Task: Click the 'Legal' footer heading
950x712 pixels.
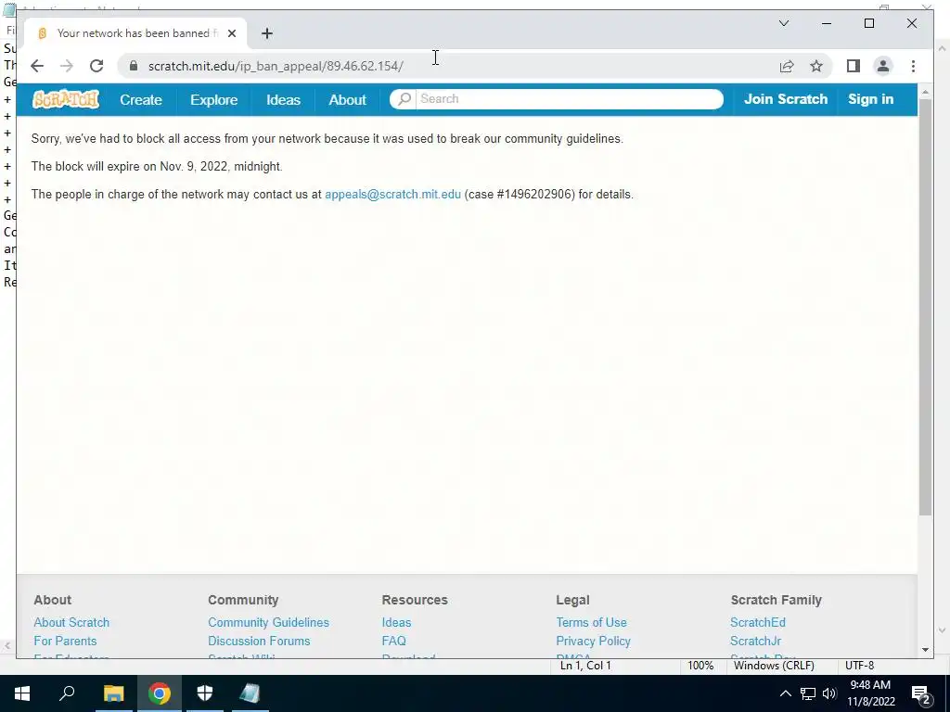Action: (x=572, y=600)
